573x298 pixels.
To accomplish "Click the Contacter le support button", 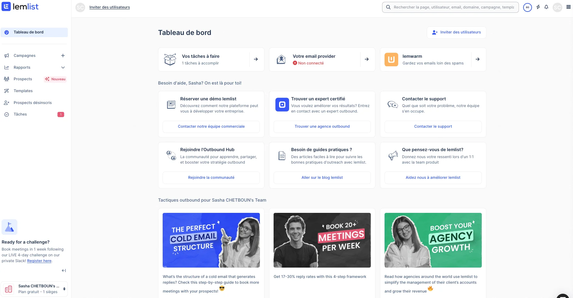I will click(433, 127).
